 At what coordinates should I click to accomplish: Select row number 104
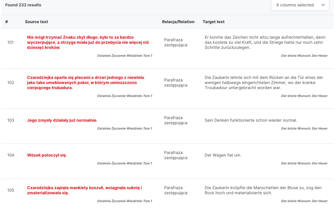click(11, 155)
